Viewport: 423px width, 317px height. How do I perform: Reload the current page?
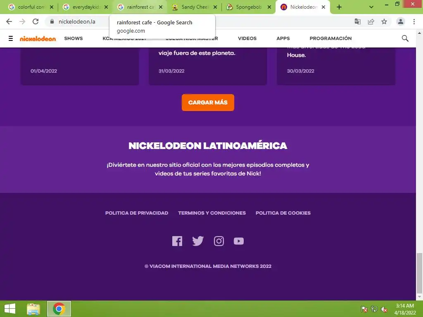(x=36, y=21)
